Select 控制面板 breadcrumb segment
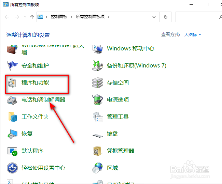The height and width of the screenshot is (184, 222). pos(59,17)
